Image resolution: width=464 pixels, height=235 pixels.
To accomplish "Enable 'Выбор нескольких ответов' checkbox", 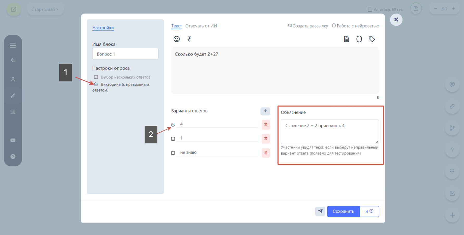I will click(x=96, y=77).
